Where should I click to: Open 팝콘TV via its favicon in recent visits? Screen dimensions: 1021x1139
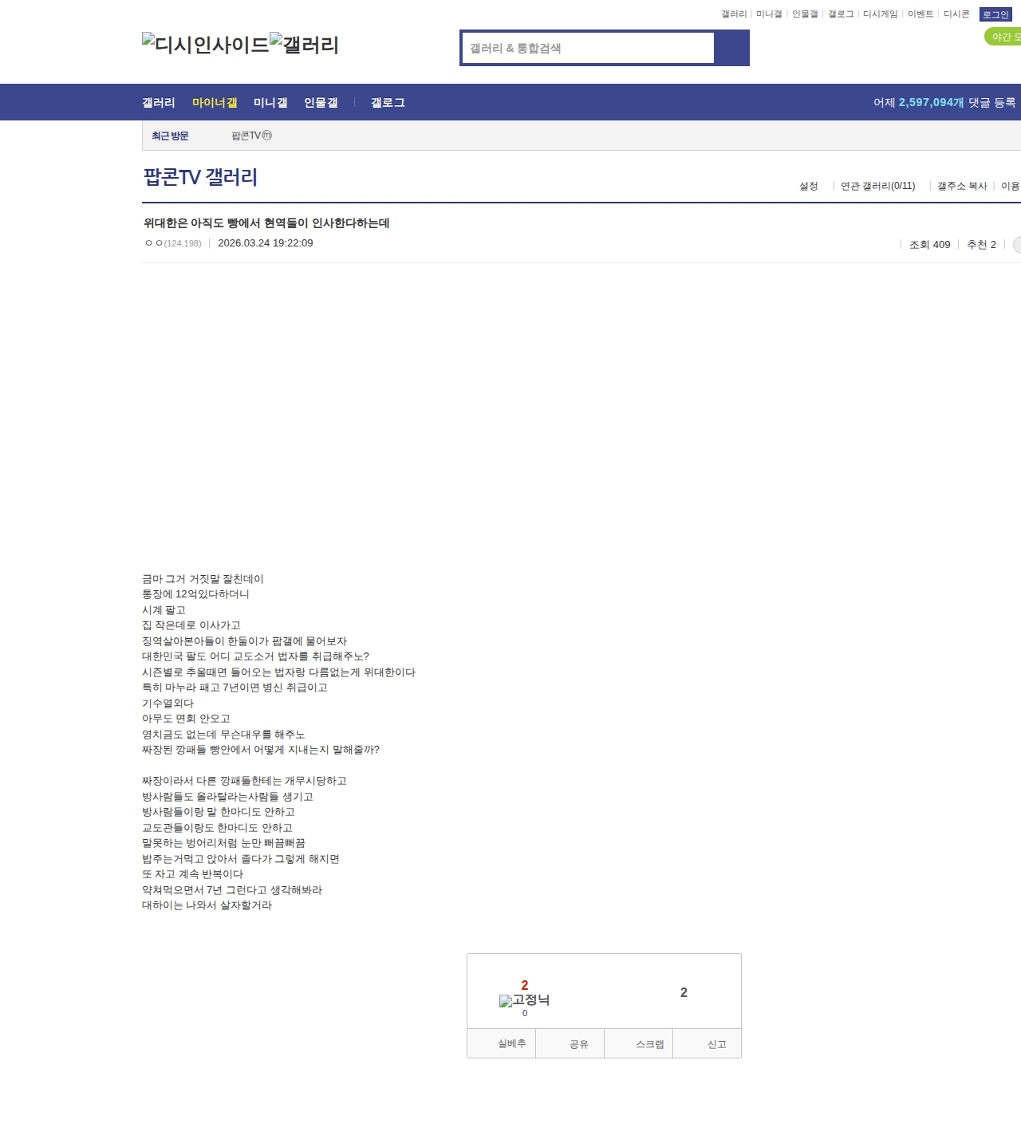(x=266, y=136)
